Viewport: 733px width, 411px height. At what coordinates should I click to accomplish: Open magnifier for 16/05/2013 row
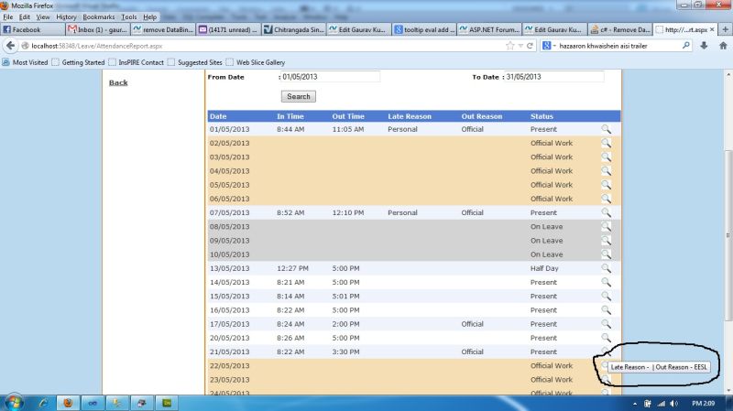click(606, 310)
